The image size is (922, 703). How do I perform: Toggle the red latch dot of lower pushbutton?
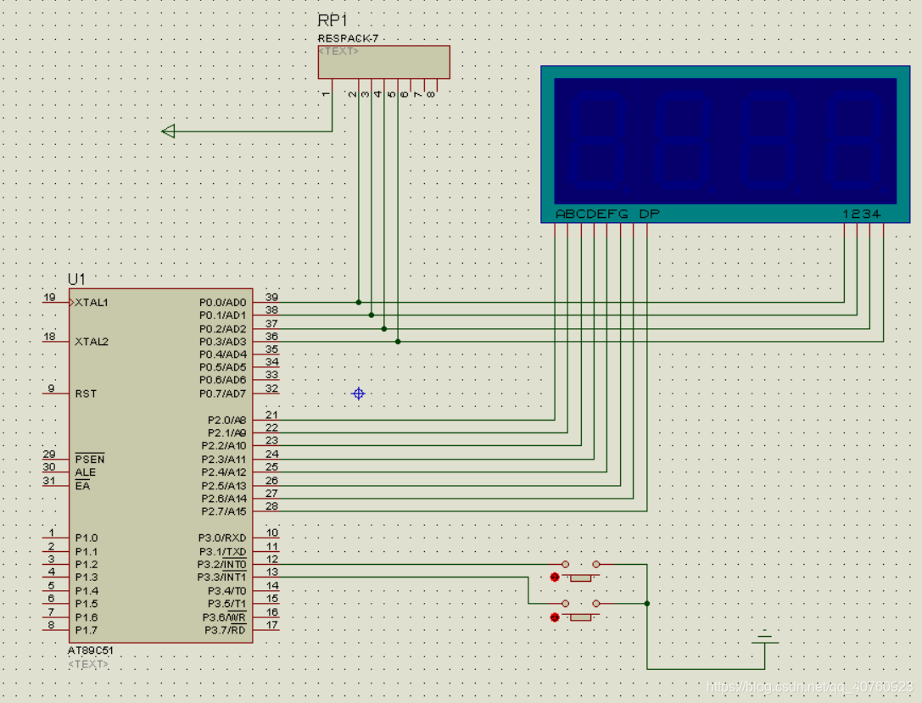click(555, 617)
